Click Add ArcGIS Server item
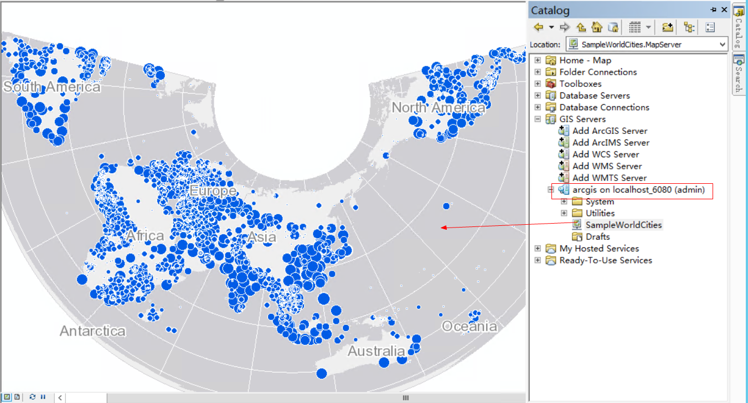The height and width of the screenshot is (403, 748). click(x=610, y=131)
